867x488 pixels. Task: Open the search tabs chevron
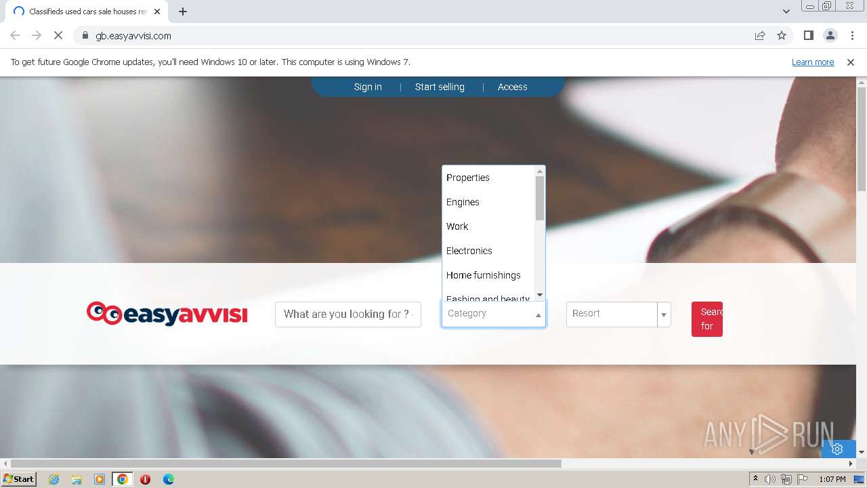click(x=786, y=12)
